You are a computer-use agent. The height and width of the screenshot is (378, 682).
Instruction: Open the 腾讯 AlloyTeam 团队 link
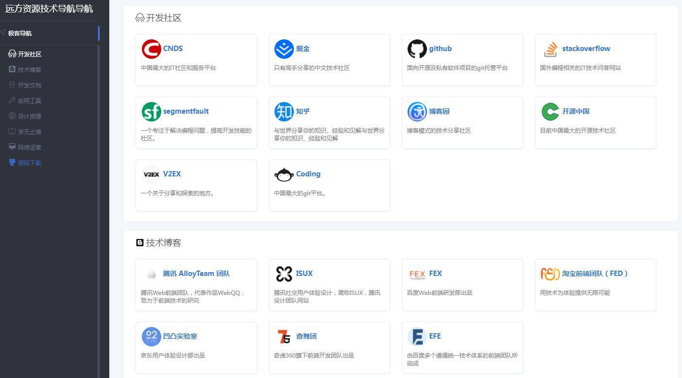pos(197,274)
